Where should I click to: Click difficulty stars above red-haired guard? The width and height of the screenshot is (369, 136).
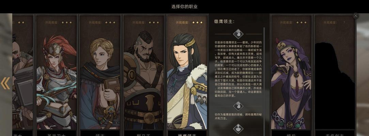[x=66, y=22]
